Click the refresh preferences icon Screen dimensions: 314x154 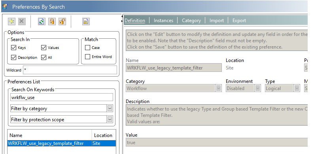coord(42,21)
